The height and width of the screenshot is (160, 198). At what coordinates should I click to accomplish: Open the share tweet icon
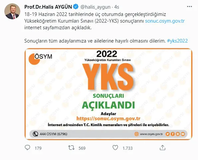[x=162, y=147]
